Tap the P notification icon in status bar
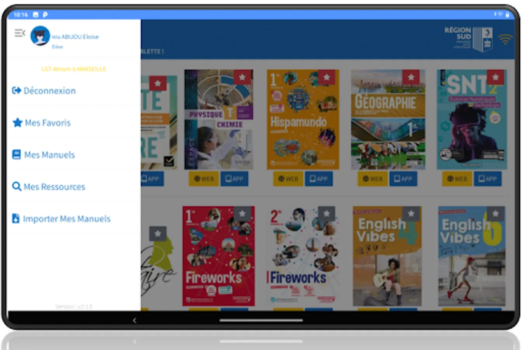The width and height of the screenshot is (522, 350). coord(45,14)
